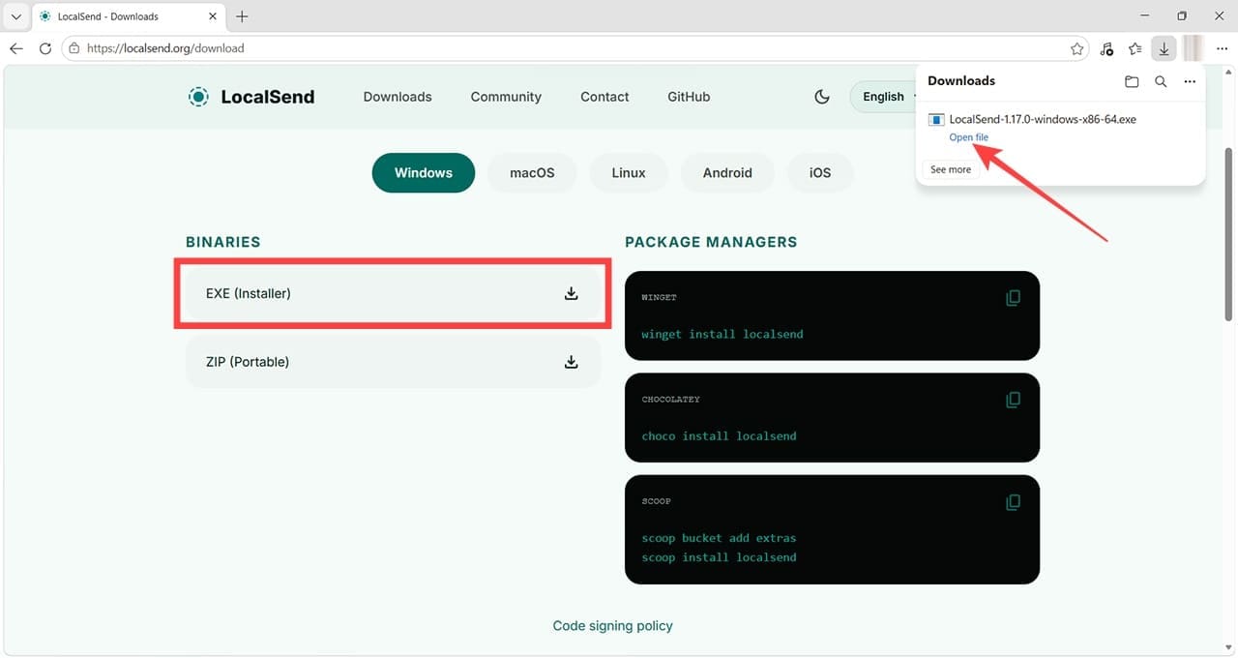The width and height of the screenshot is (1238, 658).
Task: Click scoop bucket add extras text
Action: pyautogui.click(x=719, y=538)
